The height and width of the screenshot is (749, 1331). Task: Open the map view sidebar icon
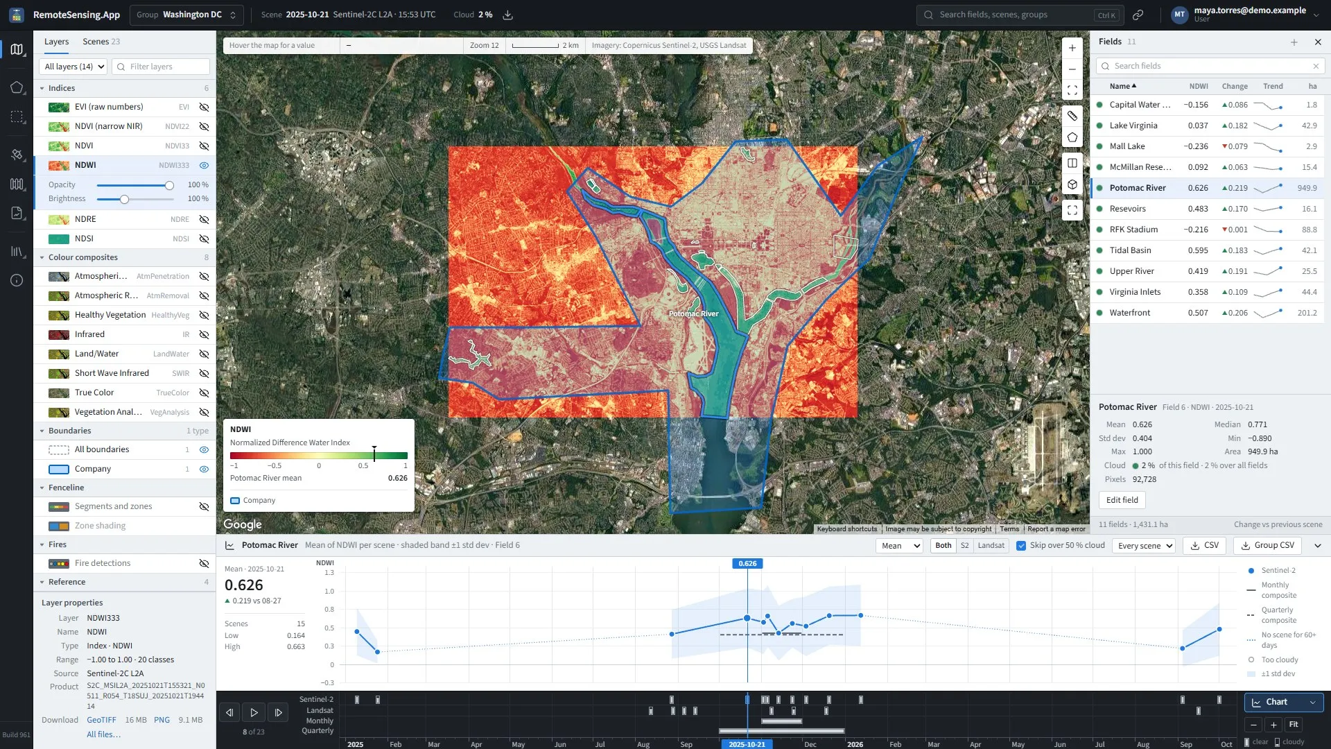click(x=17, y=49)
